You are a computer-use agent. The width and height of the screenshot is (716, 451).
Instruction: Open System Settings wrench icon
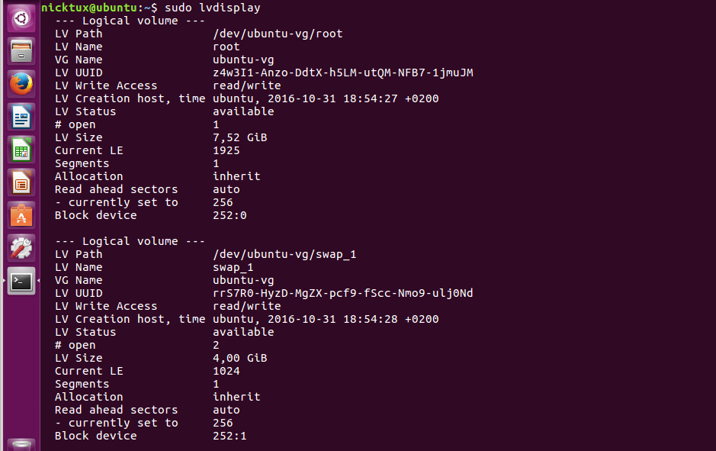[21, 248]
